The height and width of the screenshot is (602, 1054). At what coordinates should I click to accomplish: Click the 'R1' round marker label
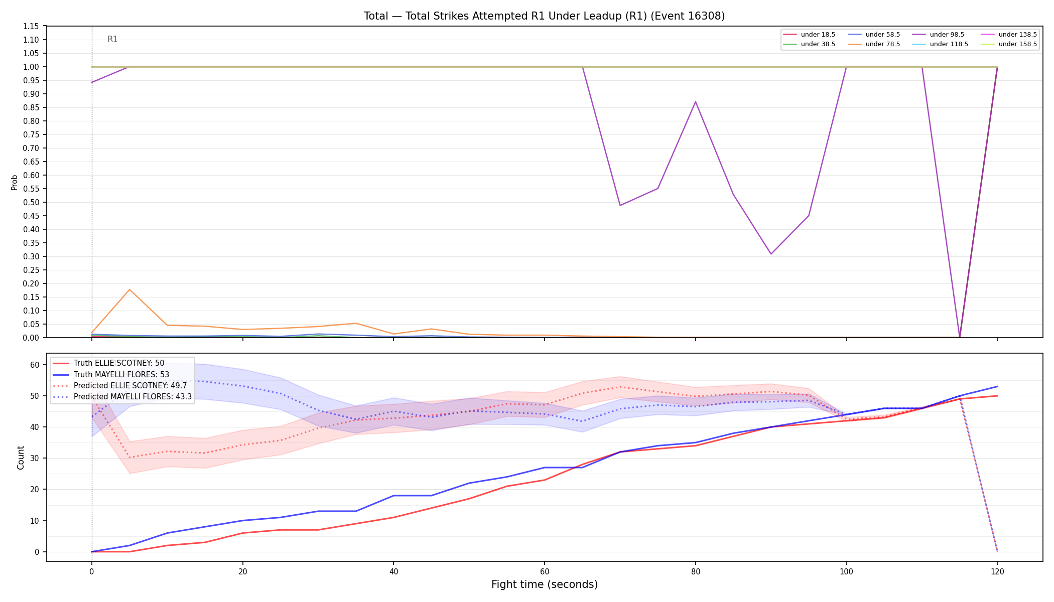click(112, 39)
